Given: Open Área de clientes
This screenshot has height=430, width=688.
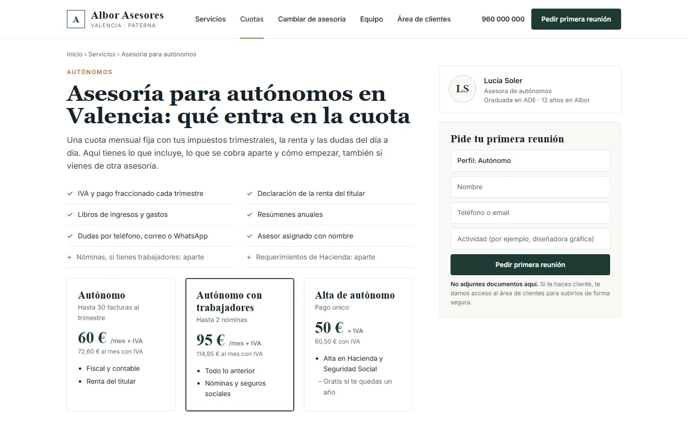Looking at the screenshot, I should click(x=424, y=19).
